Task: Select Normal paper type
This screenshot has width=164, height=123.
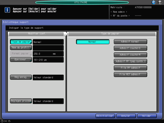Action: (93, 42)
